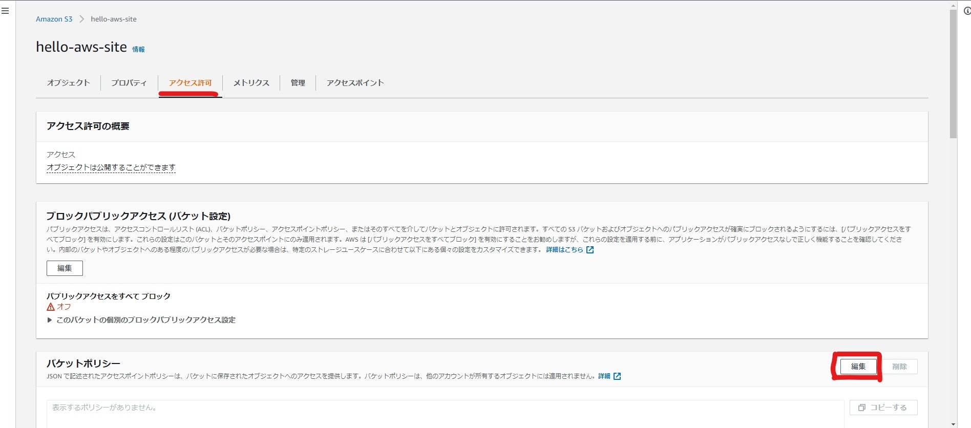This screenshot has height=428, width=971.
Task: Open the 詳細はこちら link
Action: [564, 250]
